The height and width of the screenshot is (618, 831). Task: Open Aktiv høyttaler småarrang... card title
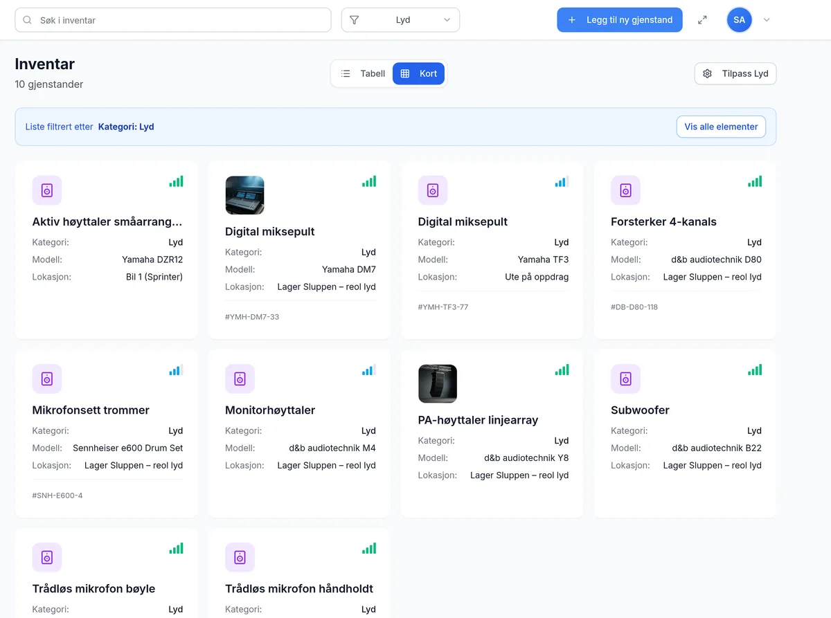point(107,221)
